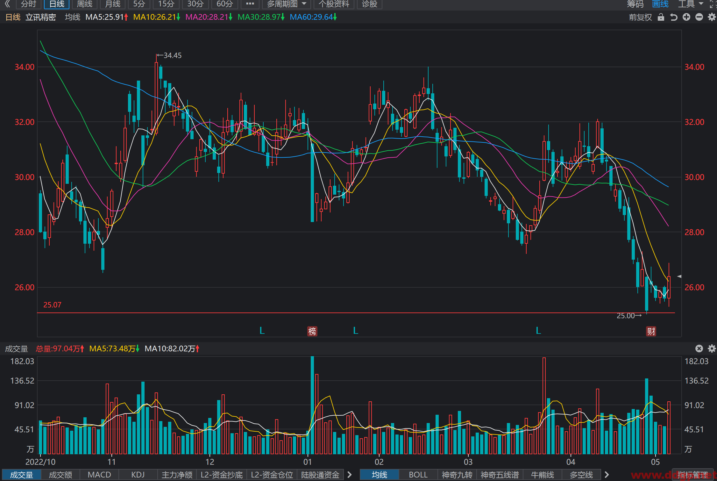Select the 成交量 indicator tab
This screenshot has width=717, height=481.
[21, 475]
